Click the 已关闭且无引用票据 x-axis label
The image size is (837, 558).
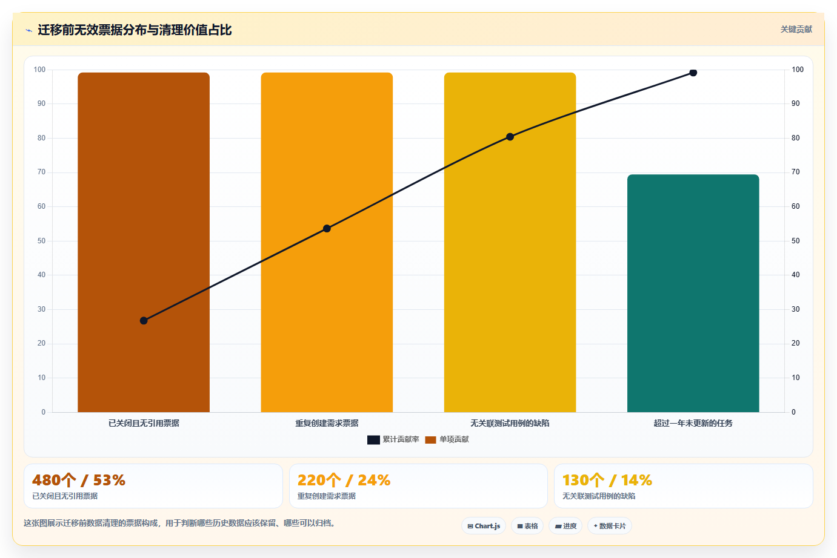(x=144, y=423)
